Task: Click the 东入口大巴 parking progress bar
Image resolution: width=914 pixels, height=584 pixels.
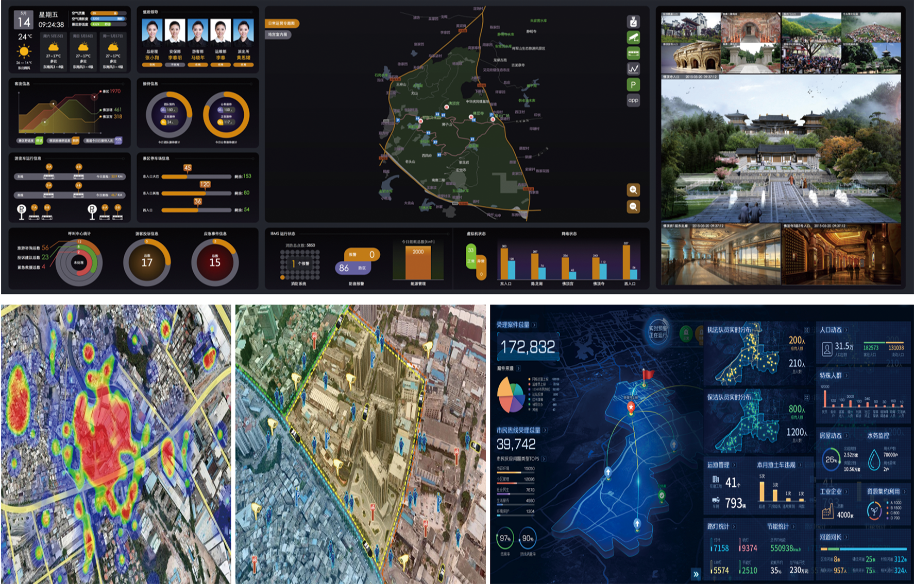Action: 196,176
